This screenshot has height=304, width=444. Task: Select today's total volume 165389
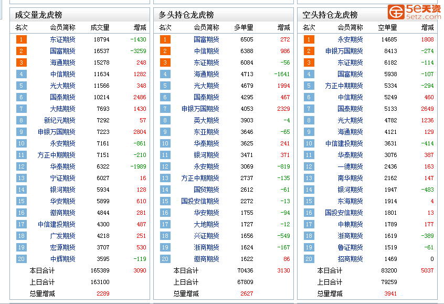click(100, 270)
